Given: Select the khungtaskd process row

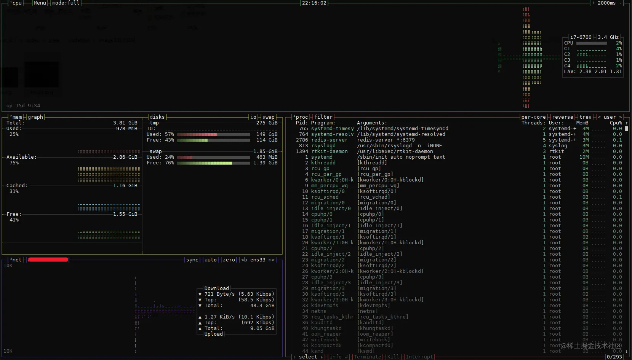Looking at the screenshot, I should tap(459, 328).
